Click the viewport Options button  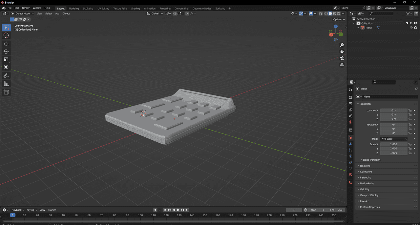[x=339, y=19]
